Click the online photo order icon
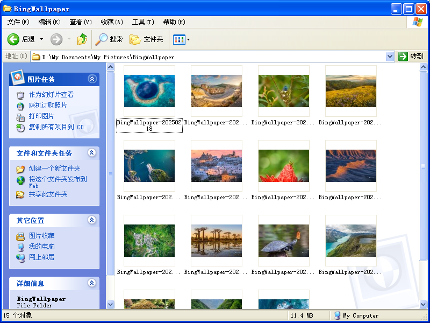The image size is (430, 323). click(x=20, y=106)
